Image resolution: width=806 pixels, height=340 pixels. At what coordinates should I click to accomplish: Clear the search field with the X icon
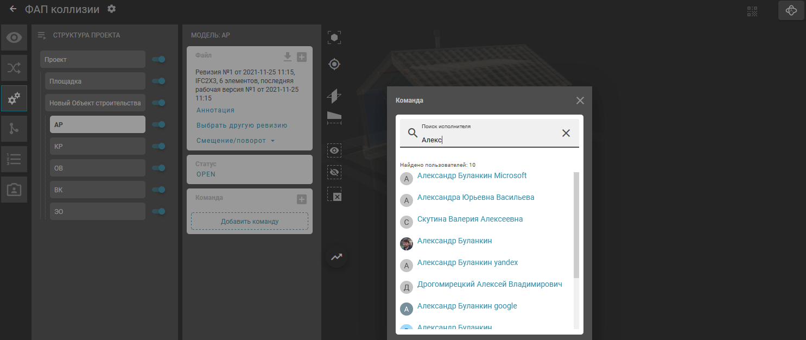coord(566,133)
